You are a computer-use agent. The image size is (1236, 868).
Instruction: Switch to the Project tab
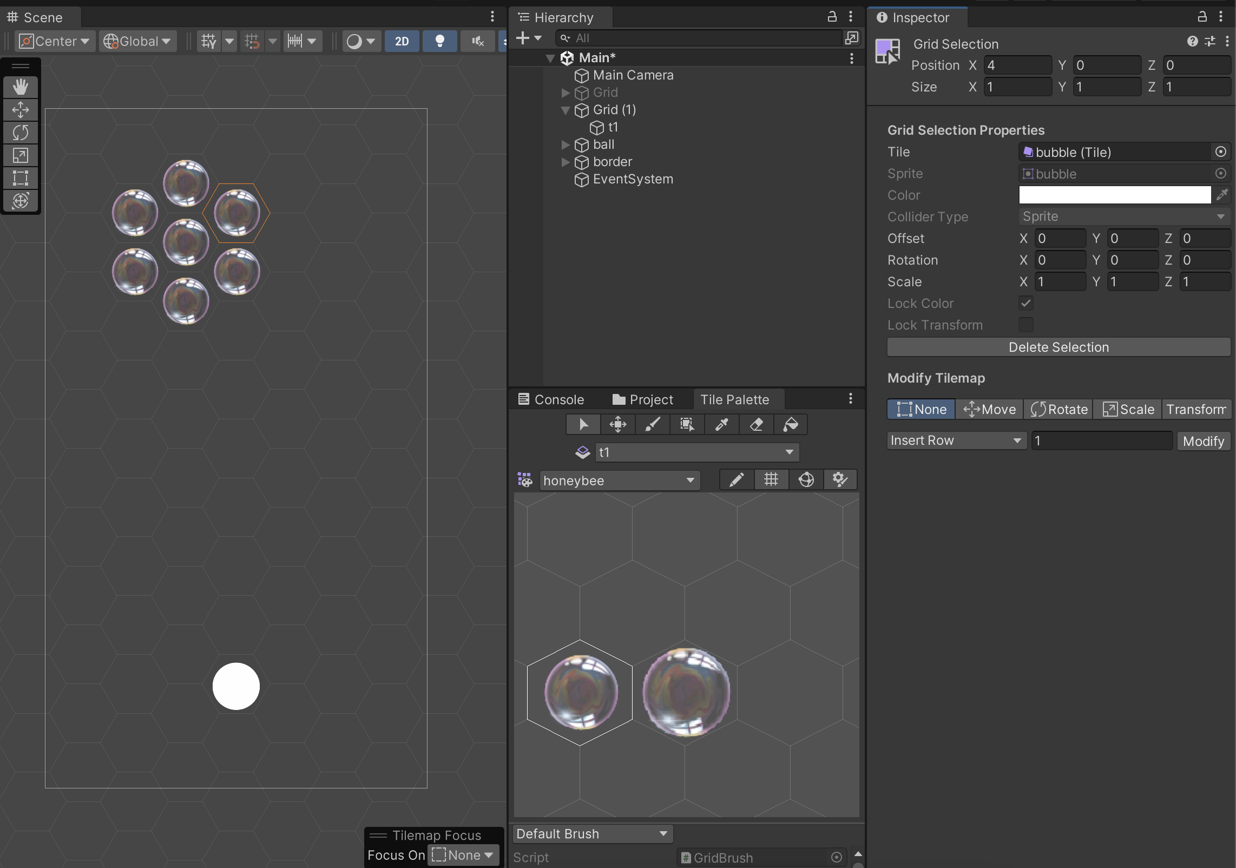click(643, 399)
